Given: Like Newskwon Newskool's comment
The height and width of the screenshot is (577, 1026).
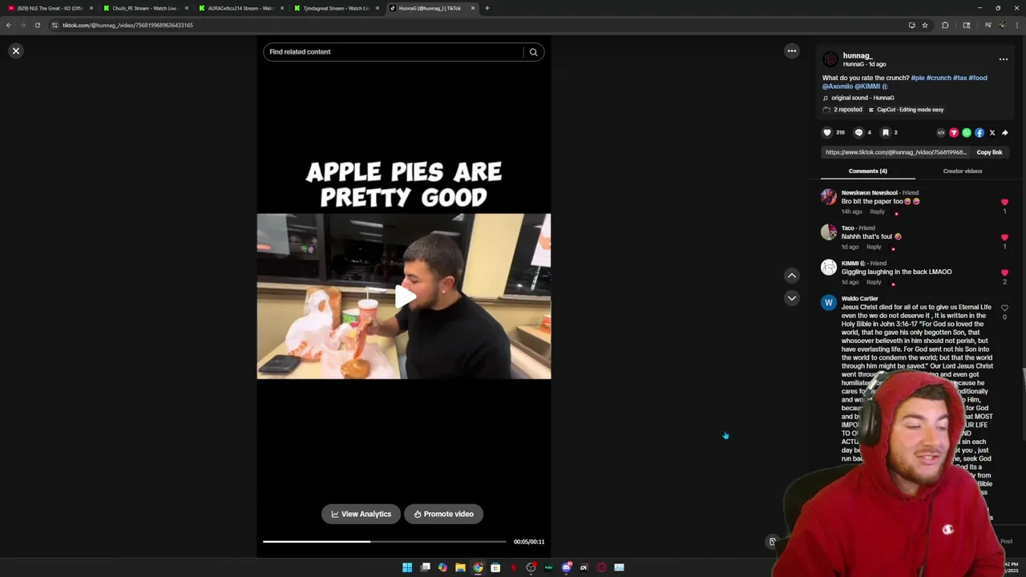Looking at the screenshot, I should pyautogui.click(x=1004, y=203).
